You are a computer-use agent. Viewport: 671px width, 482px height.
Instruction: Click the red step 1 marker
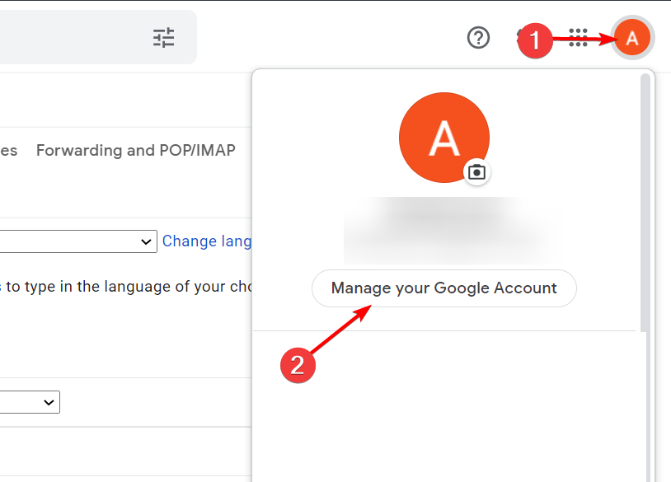[x=534, y=40]
